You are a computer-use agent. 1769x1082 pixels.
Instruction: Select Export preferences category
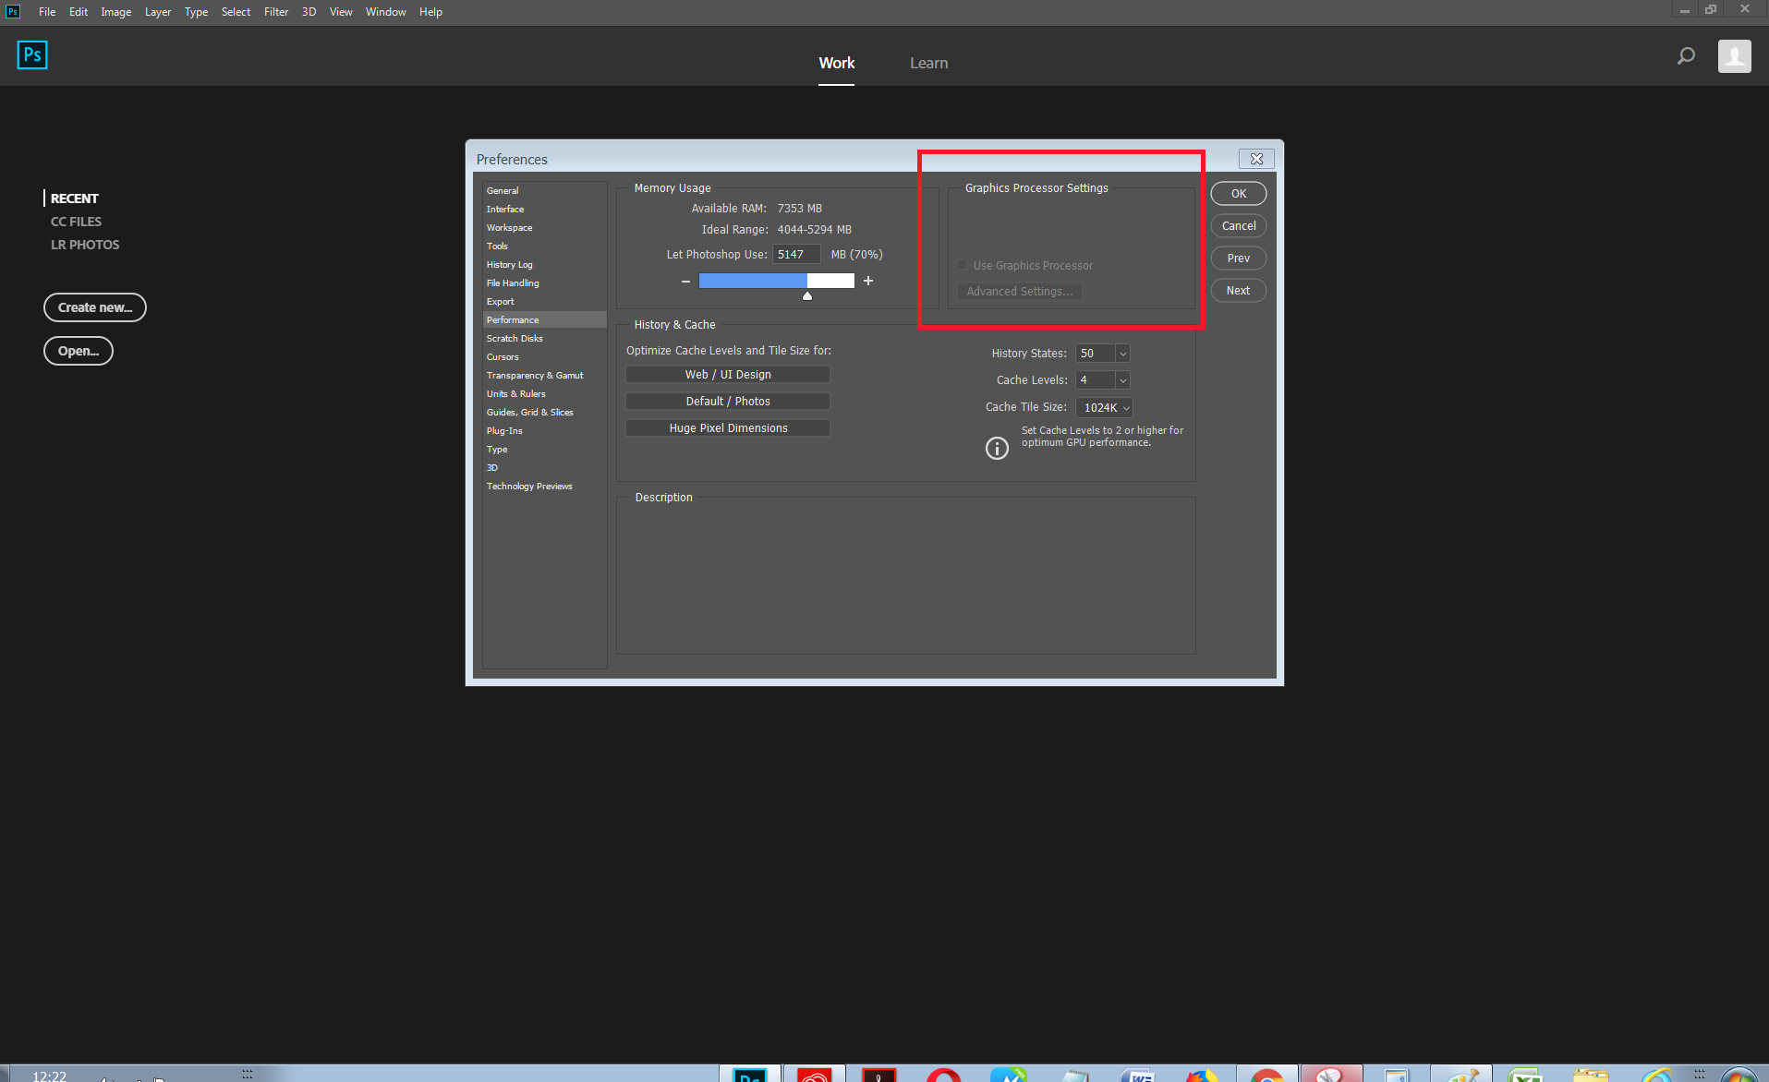[x=545, y=302]
